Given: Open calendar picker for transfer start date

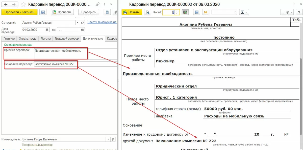Looking at the screenshot, I should (47, 30).
